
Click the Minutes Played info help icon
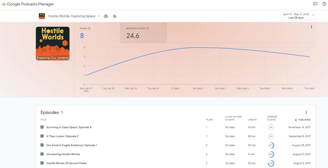coord(147,29)
